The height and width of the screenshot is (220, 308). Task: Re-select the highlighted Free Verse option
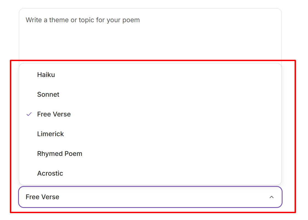(x=54, y=114)
